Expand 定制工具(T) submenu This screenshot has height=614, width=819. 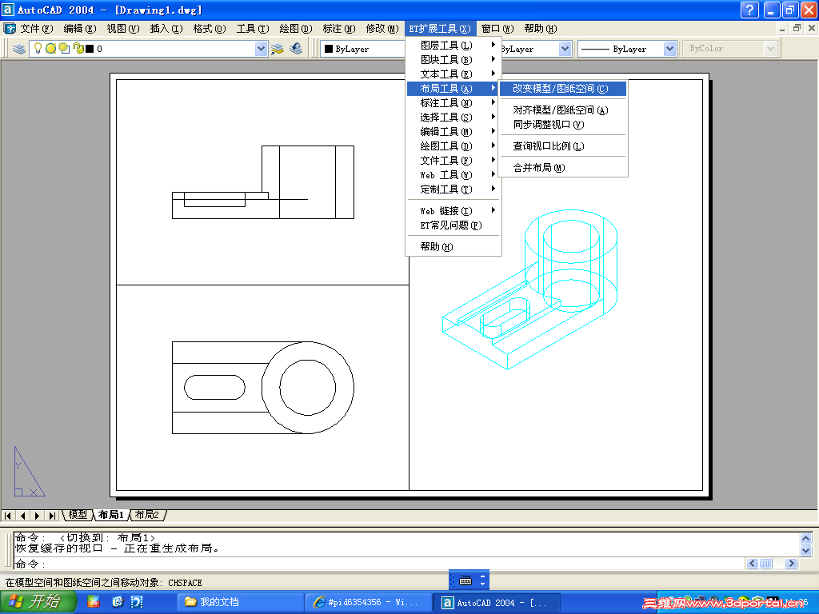click(453, 189)
